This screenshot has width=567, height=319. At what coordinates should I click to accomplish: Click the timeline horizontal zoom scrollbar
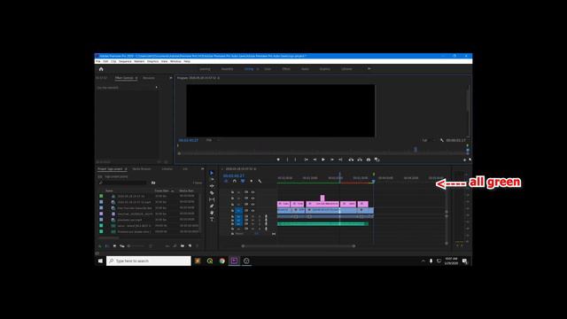coord(299,246)
